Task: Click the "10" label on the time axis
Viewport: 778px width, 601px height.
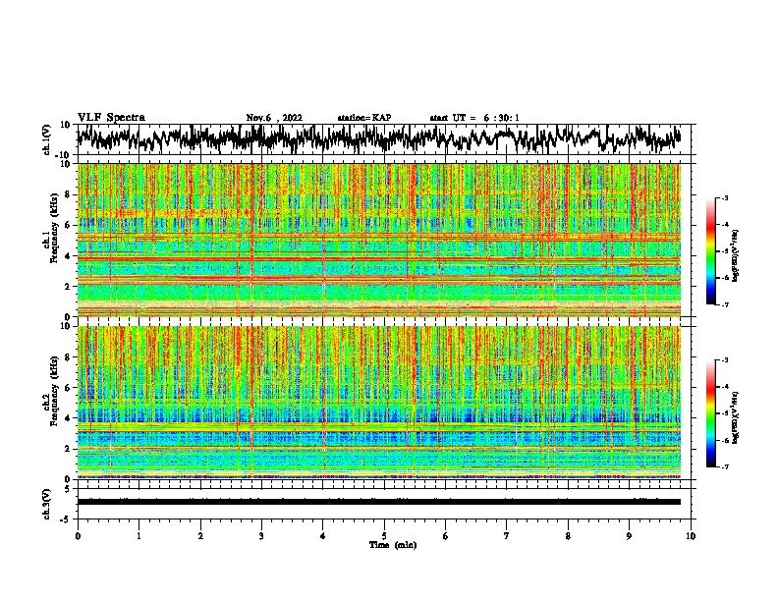Action: point(691,536)
